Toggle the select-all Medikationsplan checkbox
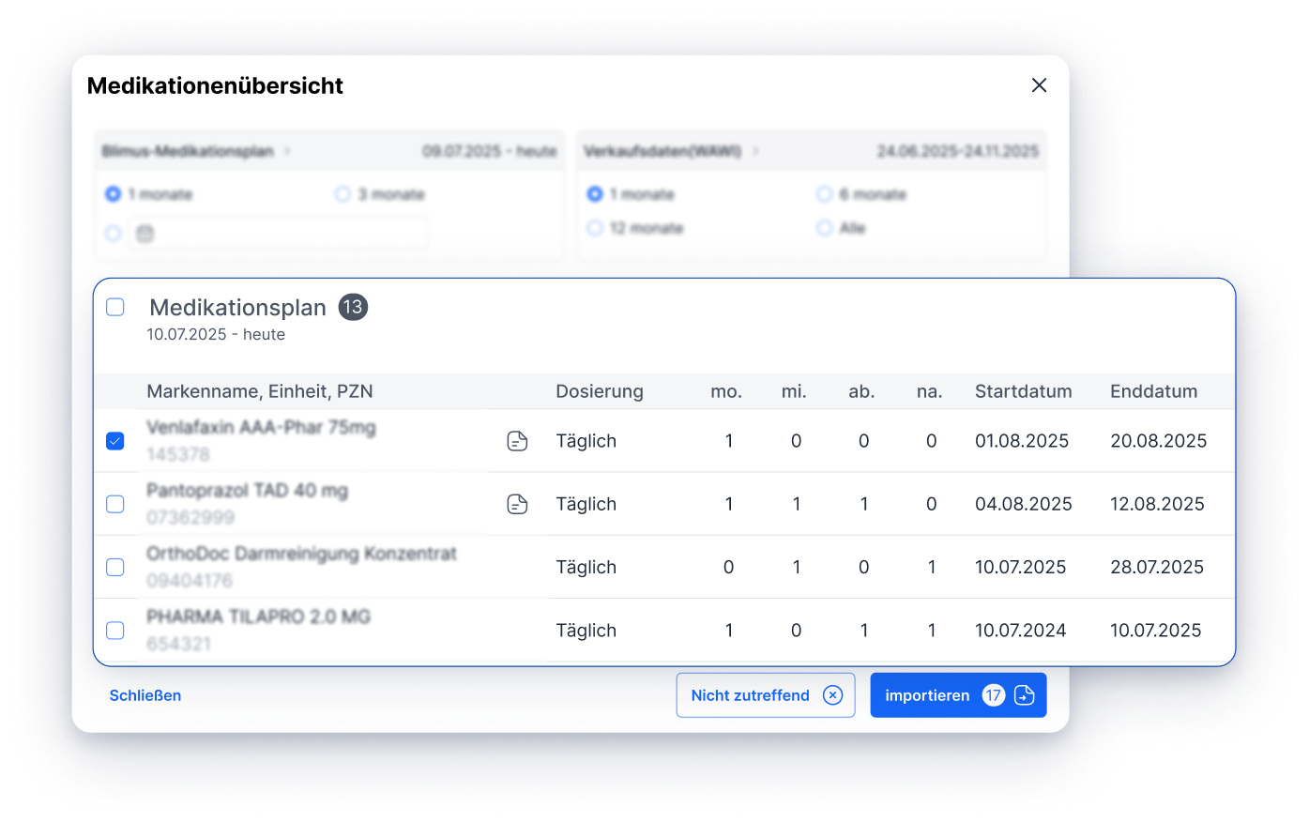Viewport: 1309px width, 822px height. (115, 308)
